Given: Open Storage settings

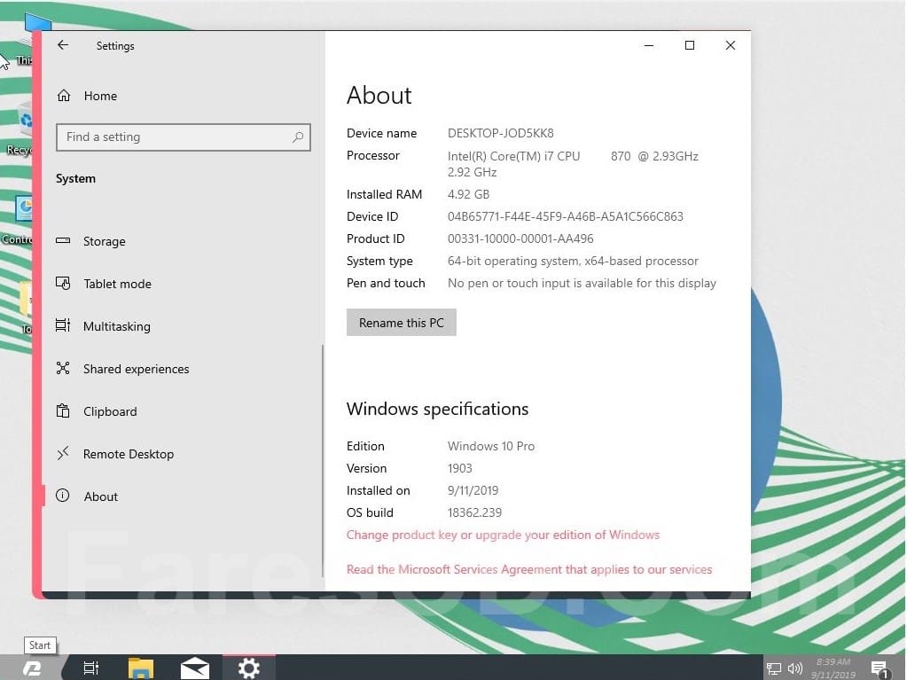Looking at the screenshot, I should click(x=90, y=241).
